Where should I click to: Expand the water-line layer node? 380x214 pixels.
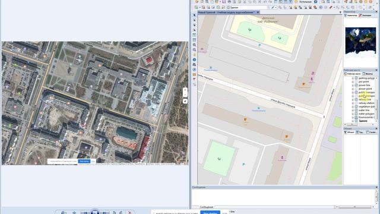[353, 110]
